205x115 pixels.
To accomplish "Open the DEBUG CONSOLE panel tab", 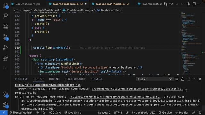I will 75,79.
